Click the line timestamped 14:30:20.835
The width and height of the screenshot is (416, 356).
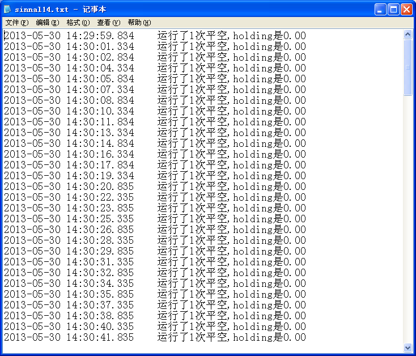pos(155,187)
